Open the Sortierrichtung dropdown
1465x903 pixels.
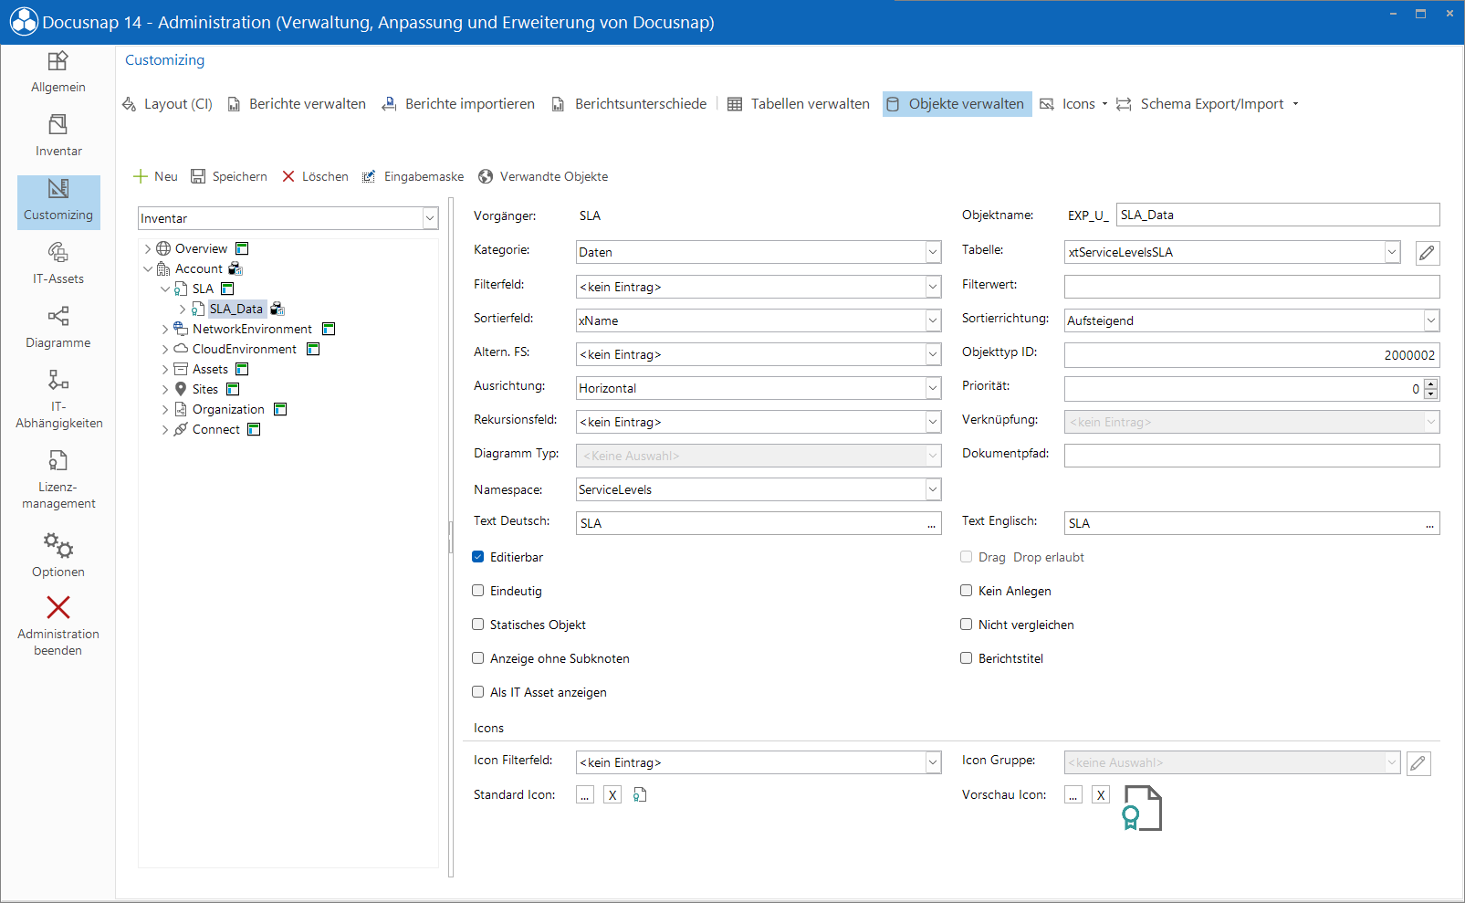coord(1431,321)
